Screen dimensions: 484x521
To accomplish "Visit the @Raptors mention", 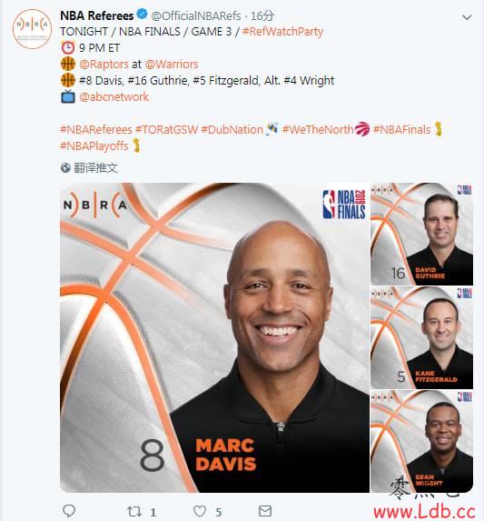I will [104, 65].
